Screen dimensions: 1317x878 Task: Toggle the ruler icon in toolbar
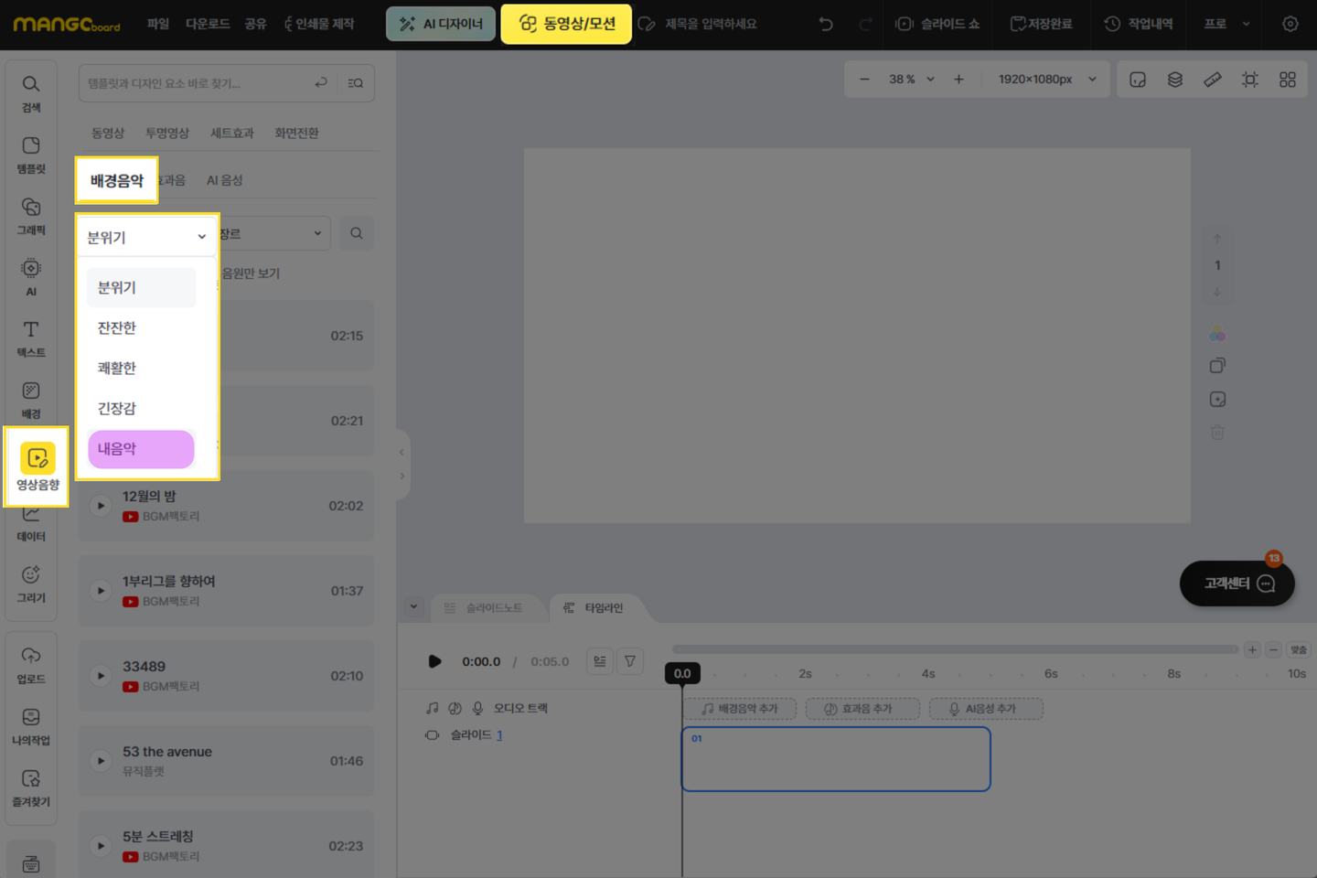[x=1213, y=80]
